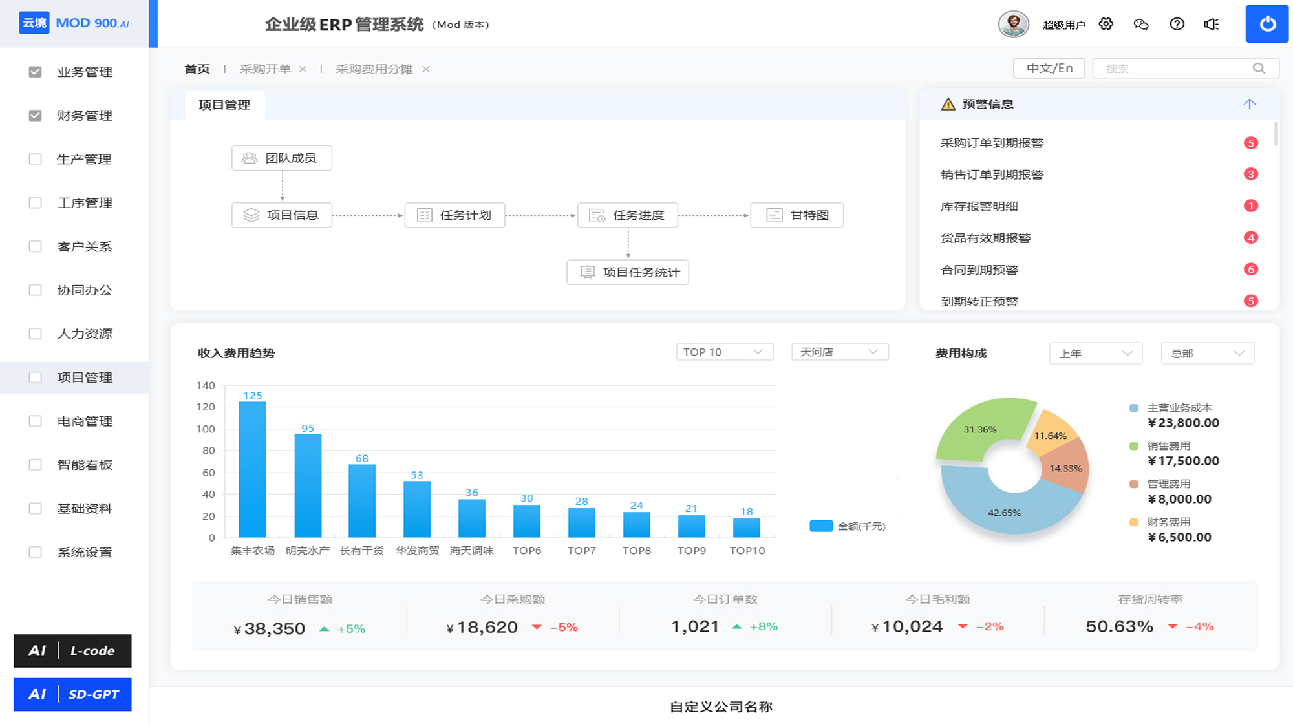Open the WeChat chat icon
Screen dimensions: 1293x724
pyautogui.click(x=1141, y=24)
